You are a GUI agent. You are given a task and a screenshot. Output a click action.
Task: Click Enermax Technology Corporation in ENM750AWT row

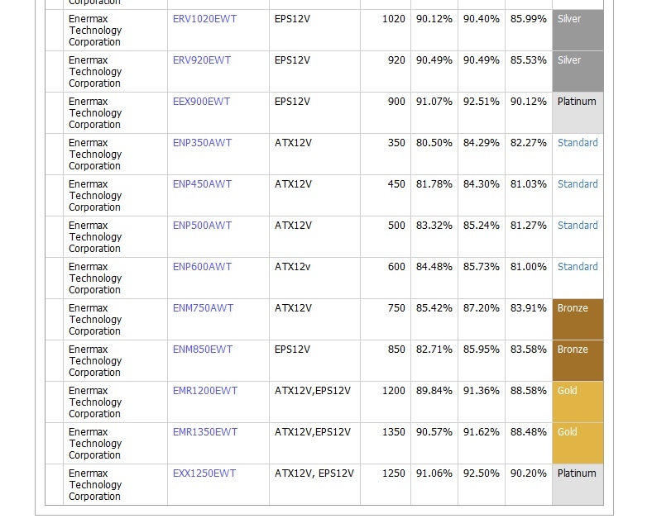point(95,320)
